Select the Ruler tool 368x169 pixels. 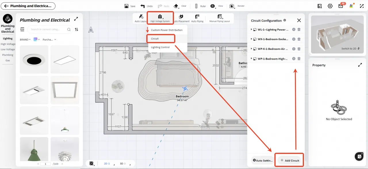(196, 6)
